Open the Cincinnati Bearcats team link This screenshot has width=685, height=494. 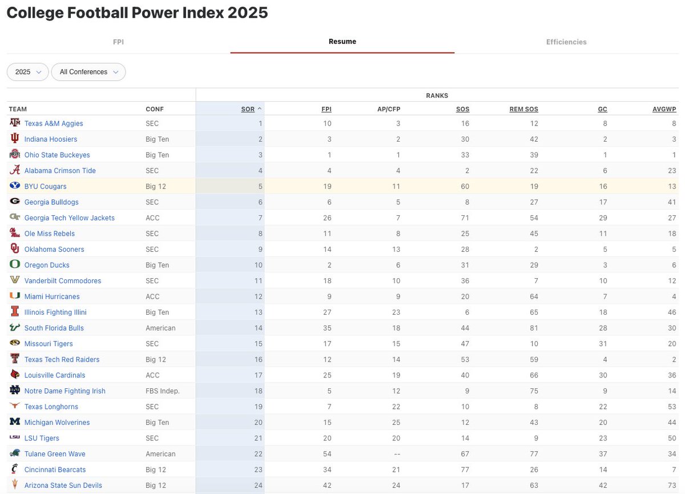coord(55,469)
